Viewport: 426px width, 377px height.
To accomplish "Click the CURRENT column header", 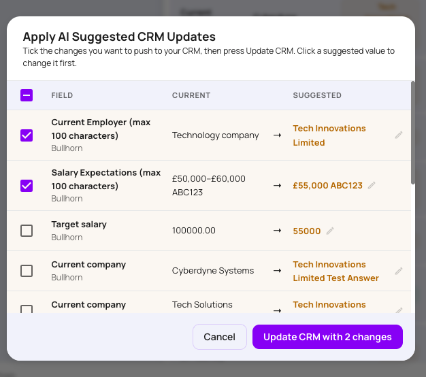I will point(191,95).
